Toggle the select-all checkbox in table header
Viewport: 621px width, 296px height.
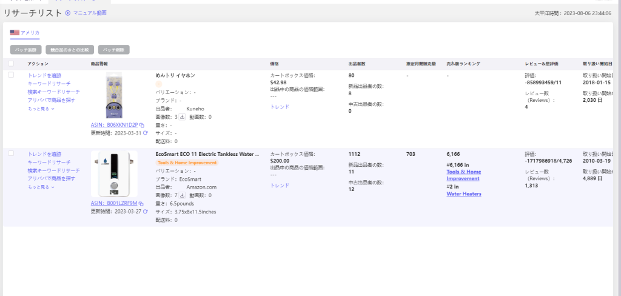(x=12, y=64)
